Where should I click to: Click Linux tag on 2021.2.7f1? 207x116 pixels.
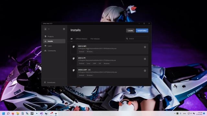(x=88, y=63)
